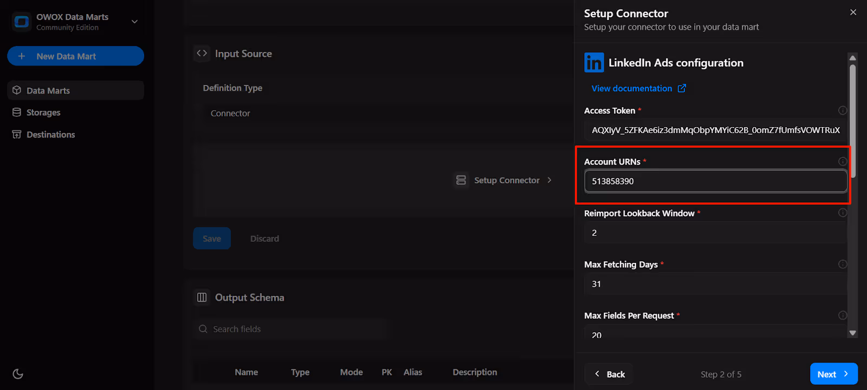Show info for Max Fields Per Request
Screen dimensions: 867x390
[843, 315]
